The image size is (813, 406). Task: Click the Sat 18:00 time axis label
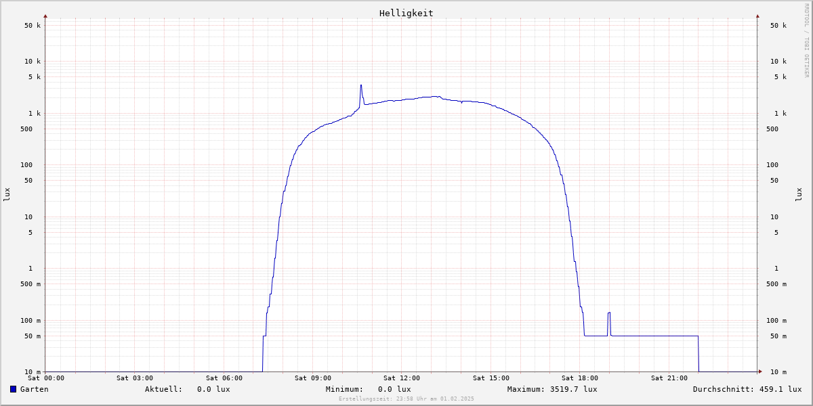pyautogui.click(x=580, y=378)
